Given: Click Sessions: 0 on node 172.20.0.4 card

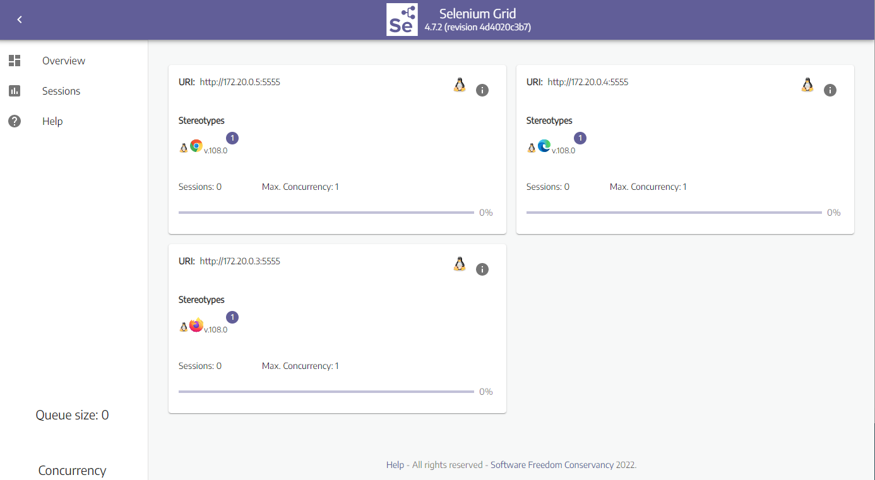Looking at the screenshot, I should (x=548, y=187).
